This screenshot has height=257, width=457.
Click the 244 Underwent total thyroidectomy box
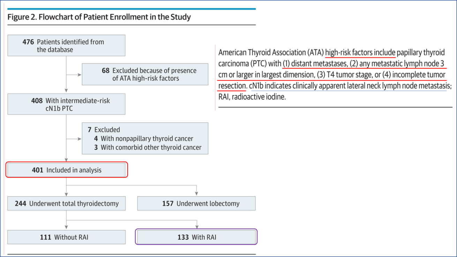click(x=66, y=203)
